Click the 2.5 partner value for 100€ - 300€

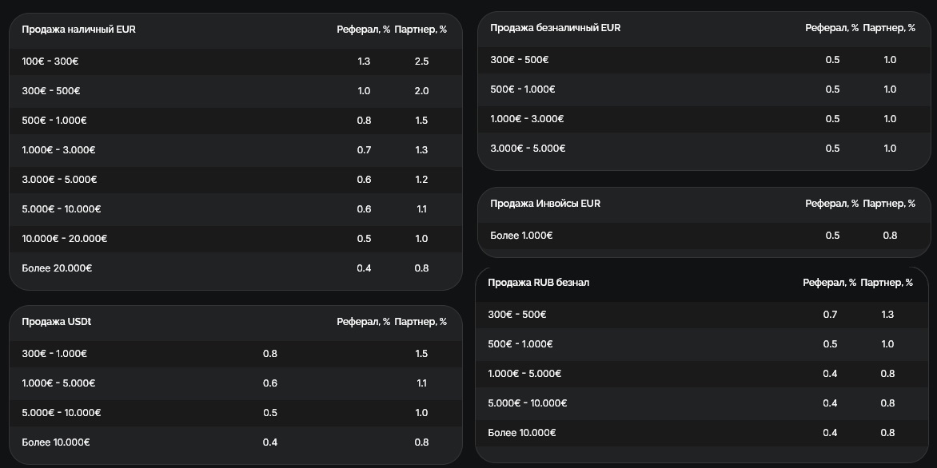coord(421,61)
